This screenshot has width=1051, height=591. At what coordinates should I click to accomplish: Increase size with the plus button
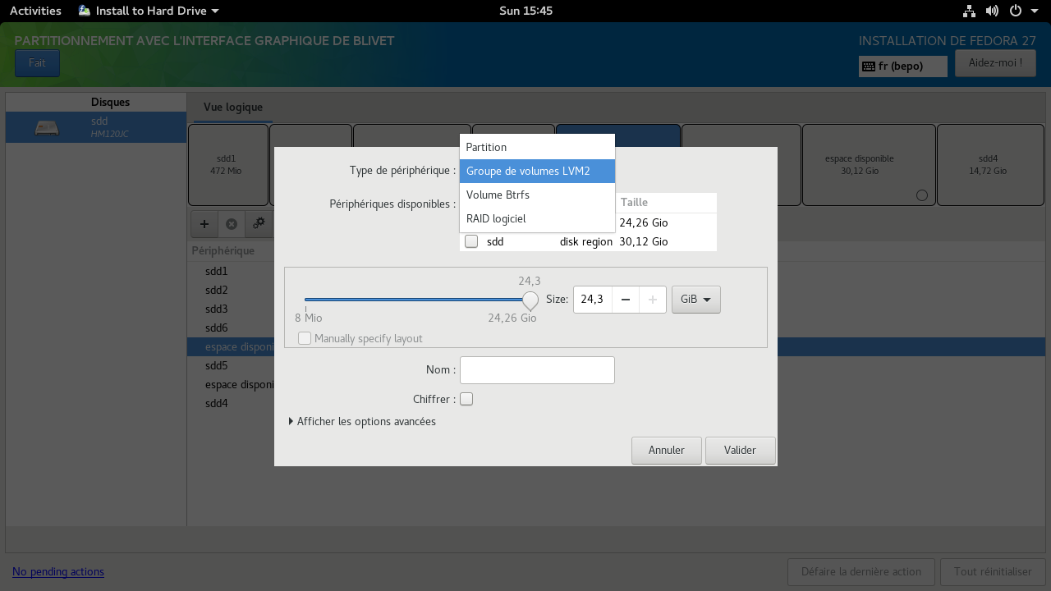[x=653, y=300]
